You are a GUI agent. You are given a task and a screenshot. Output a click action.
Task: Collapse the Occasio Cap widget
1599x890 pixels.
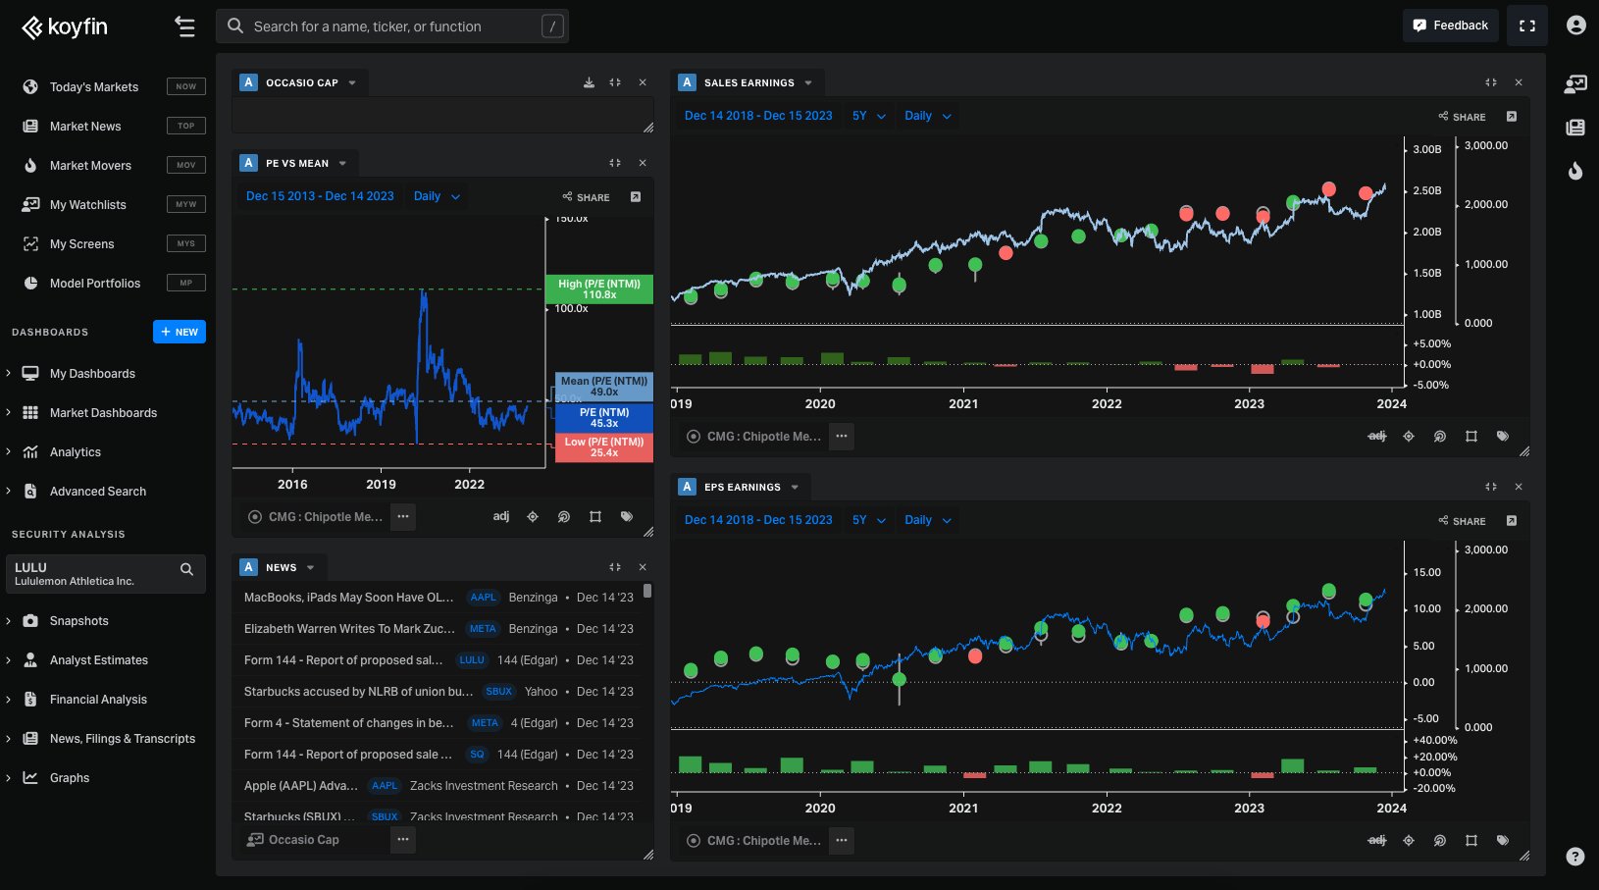click(x=615, y=82)
